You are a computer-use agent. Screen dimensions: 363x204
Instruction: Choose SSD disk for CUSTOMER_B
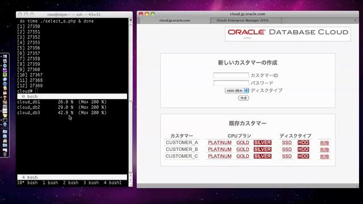286,150
